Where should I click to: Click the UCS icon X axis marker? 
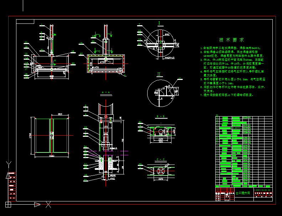click(48, 205)
